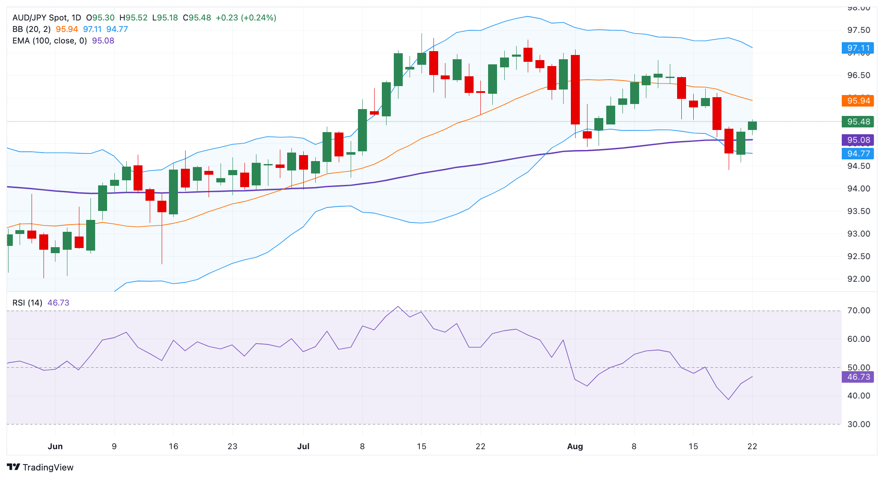Click the purple 95.08 EMA price tag
The image size is (884, 479).
(858, 140)
